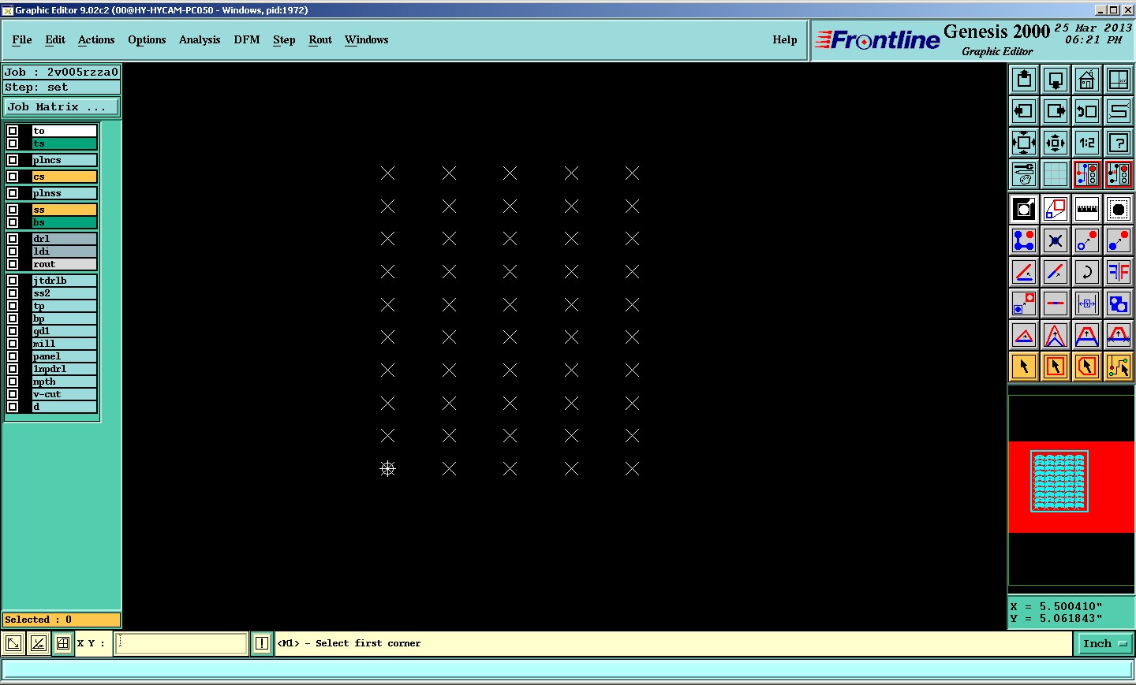Click the Selected : 0 status bar

pyautogui.click(x=62, y=620)
